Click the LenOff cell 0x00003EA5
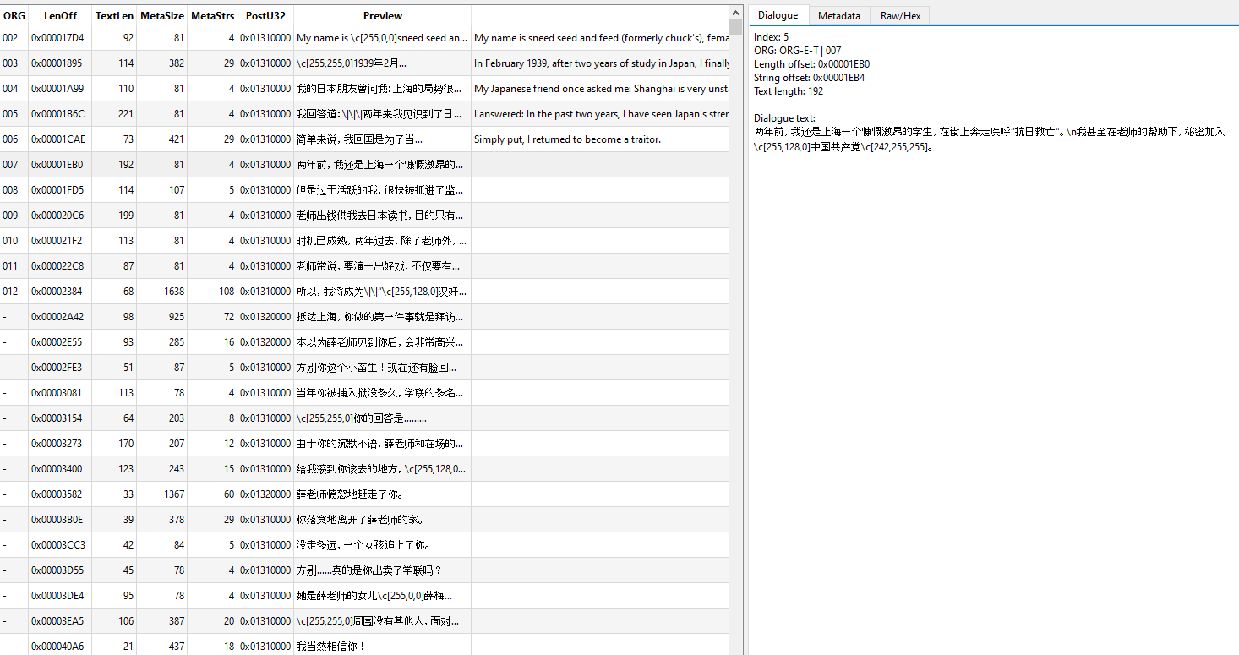Screen dimensions: 1239x655 point(58,621)
